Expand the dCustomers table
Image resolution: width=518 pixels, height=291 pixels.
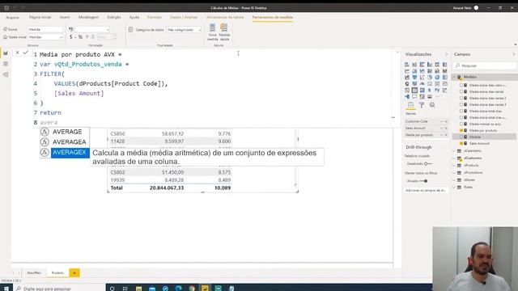(454, 158)
